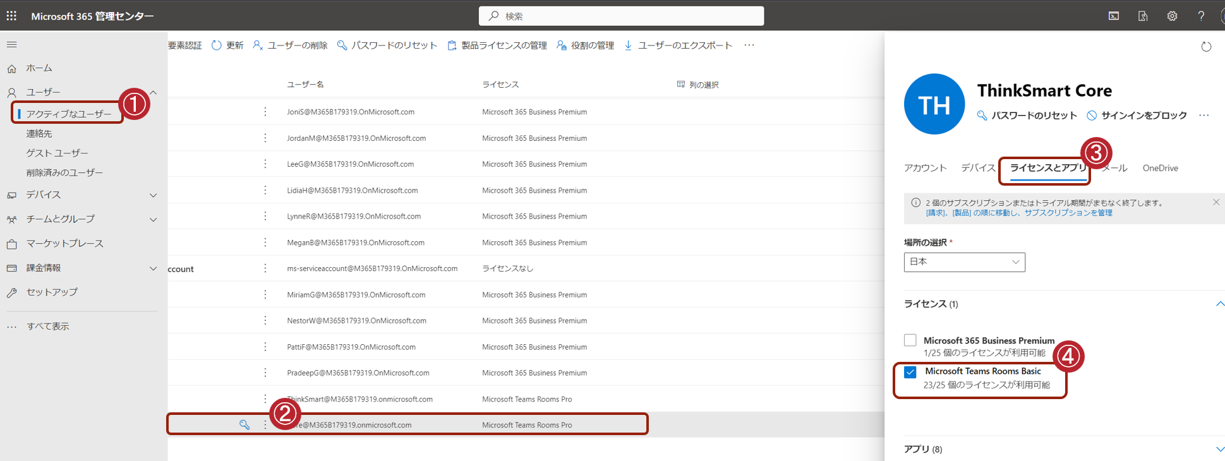This screenshot has height=461, width=1225.
Task: Open 列の選択 column chooser
Action: click(x=698, y=85)
